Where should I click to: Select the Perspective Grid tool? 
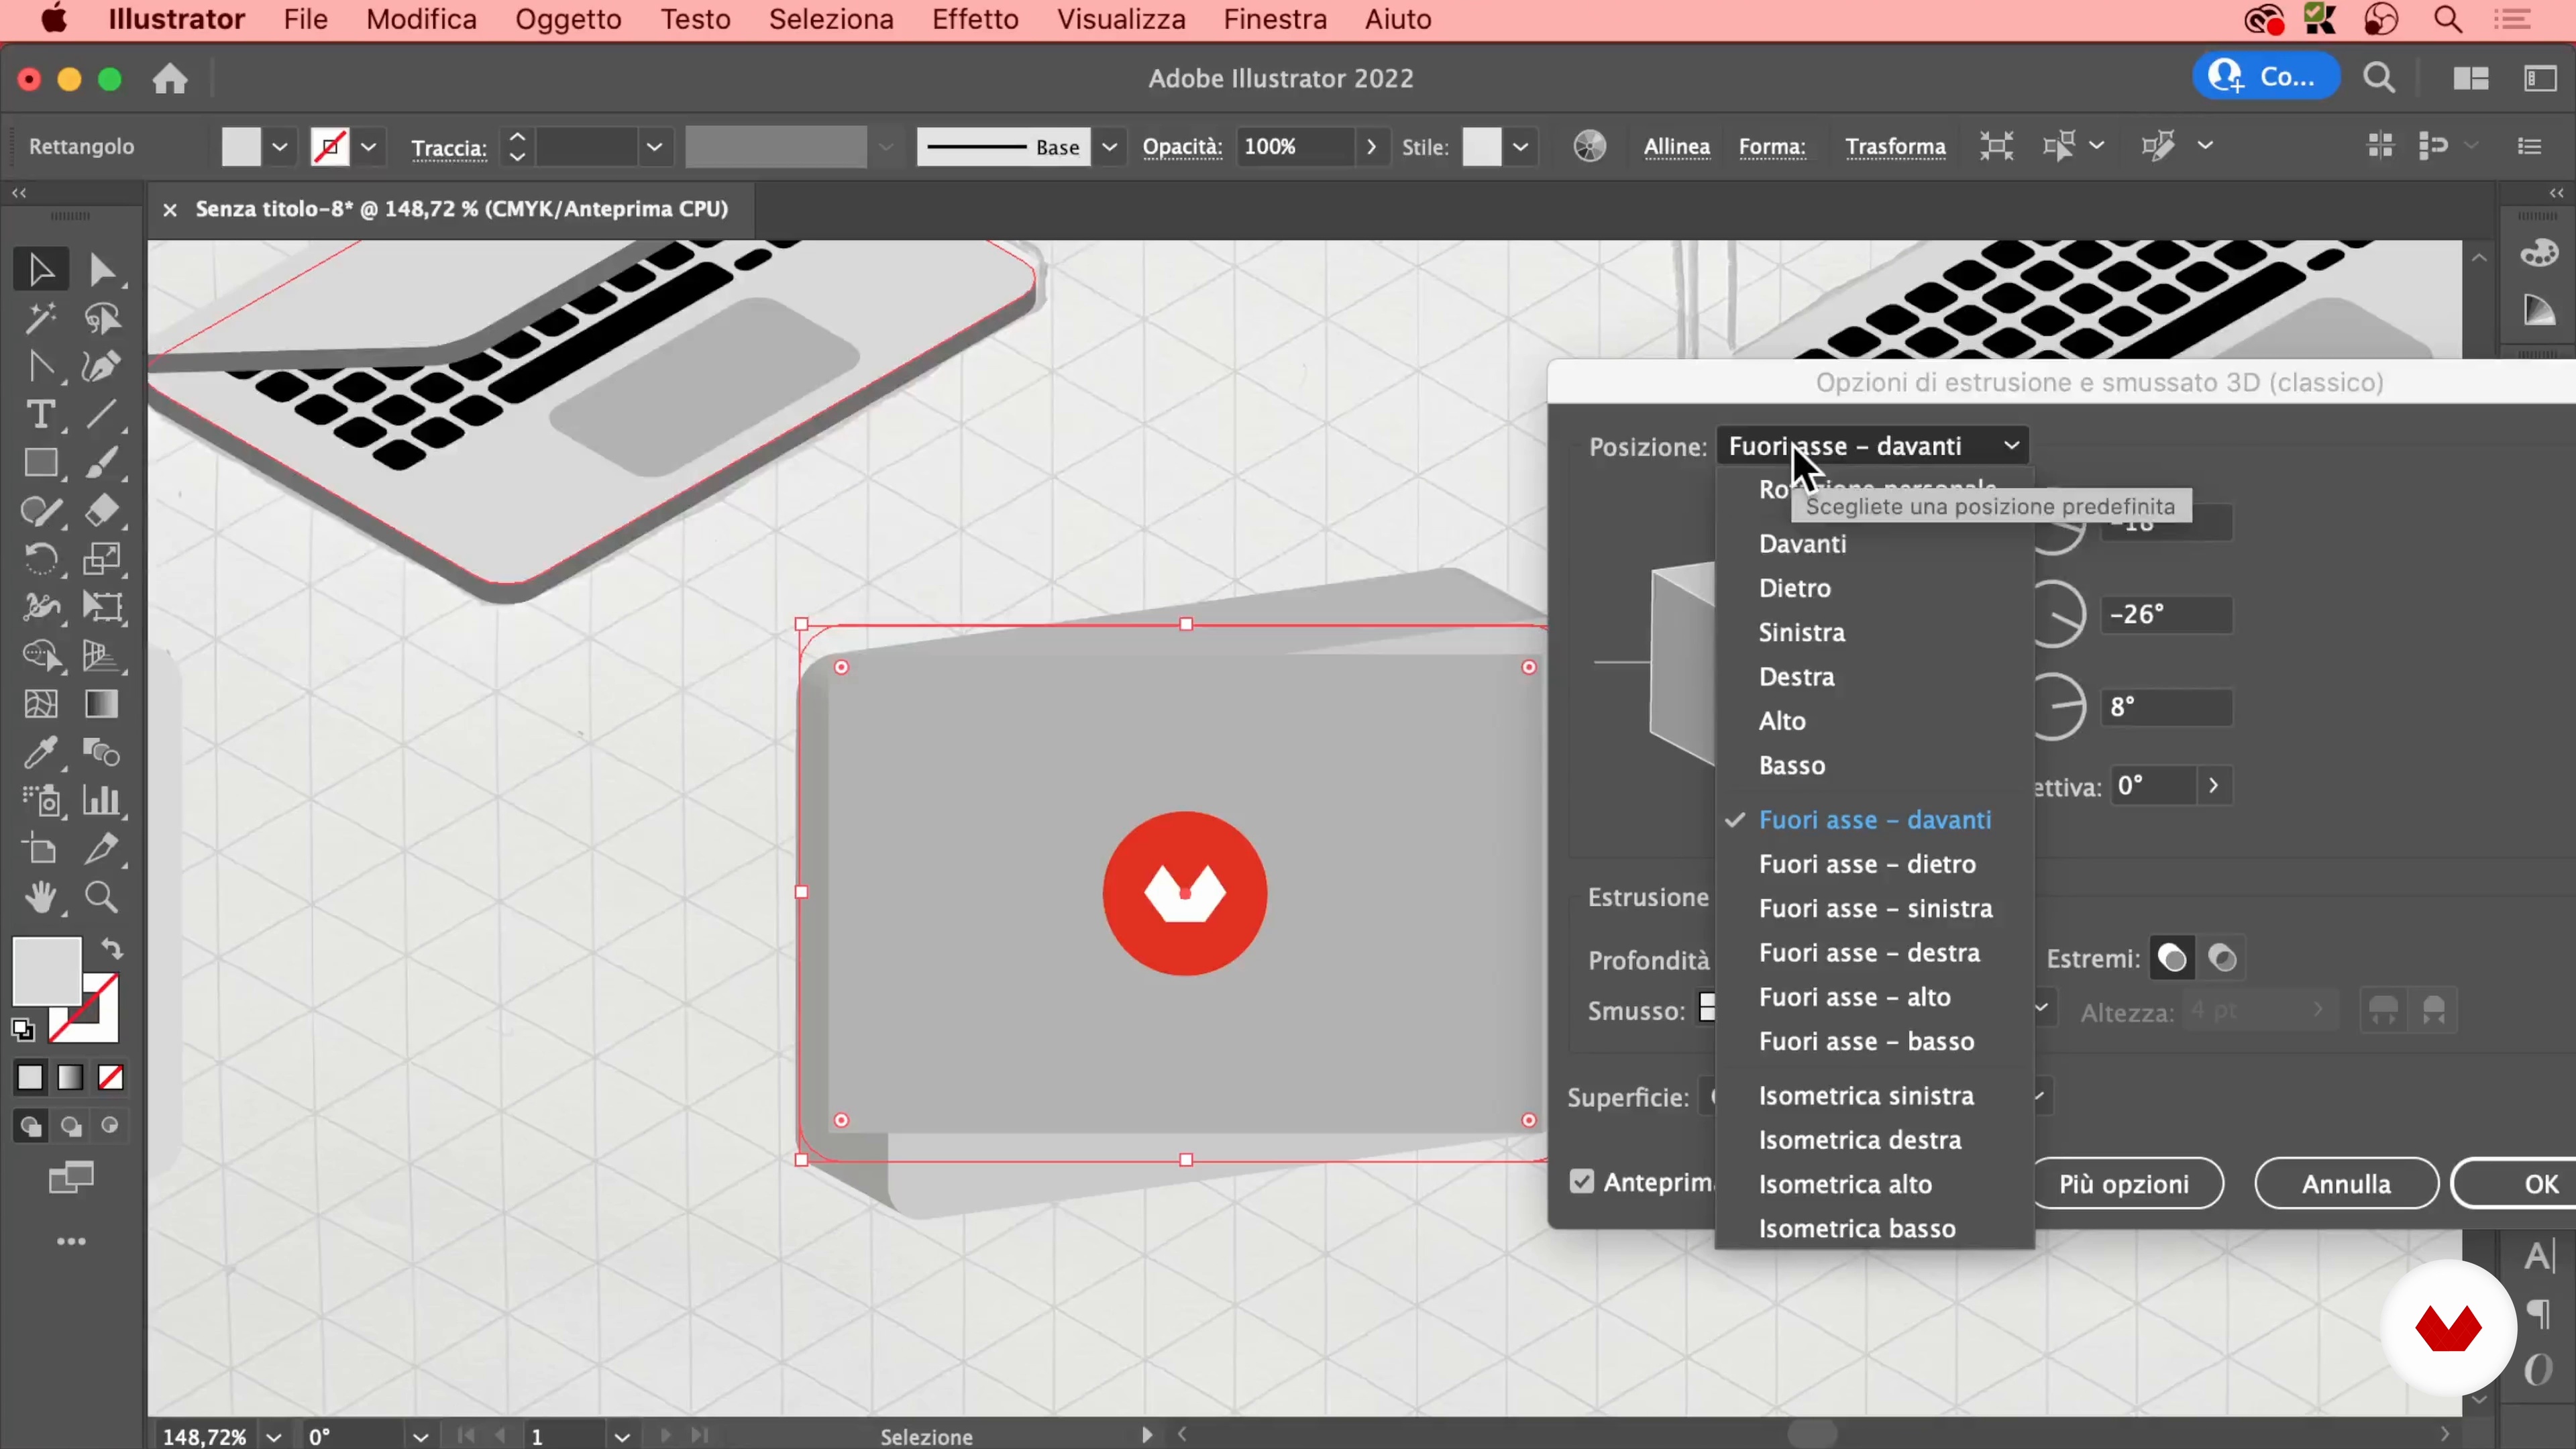tap(102, 655)
